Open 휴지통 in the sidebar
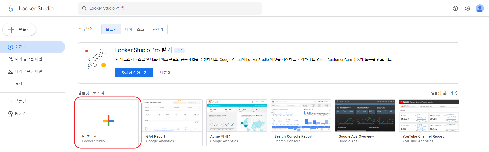 pyautogui.click(x=32, y=84)
